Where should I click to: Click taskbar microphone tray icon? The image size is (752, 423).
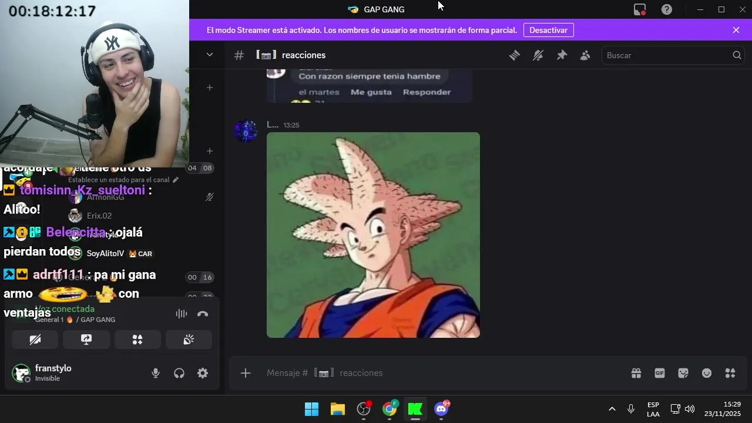[631, 409]
